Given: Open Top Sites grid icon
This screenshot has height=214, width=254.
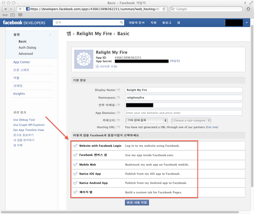Looking at the screenshot, I should pyautogui.click(x=20, y=15).
